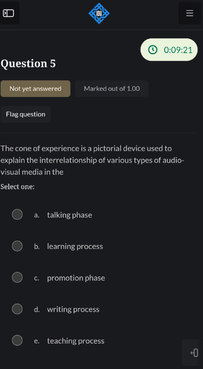Select radio button for talking phase

pos(17,214)
